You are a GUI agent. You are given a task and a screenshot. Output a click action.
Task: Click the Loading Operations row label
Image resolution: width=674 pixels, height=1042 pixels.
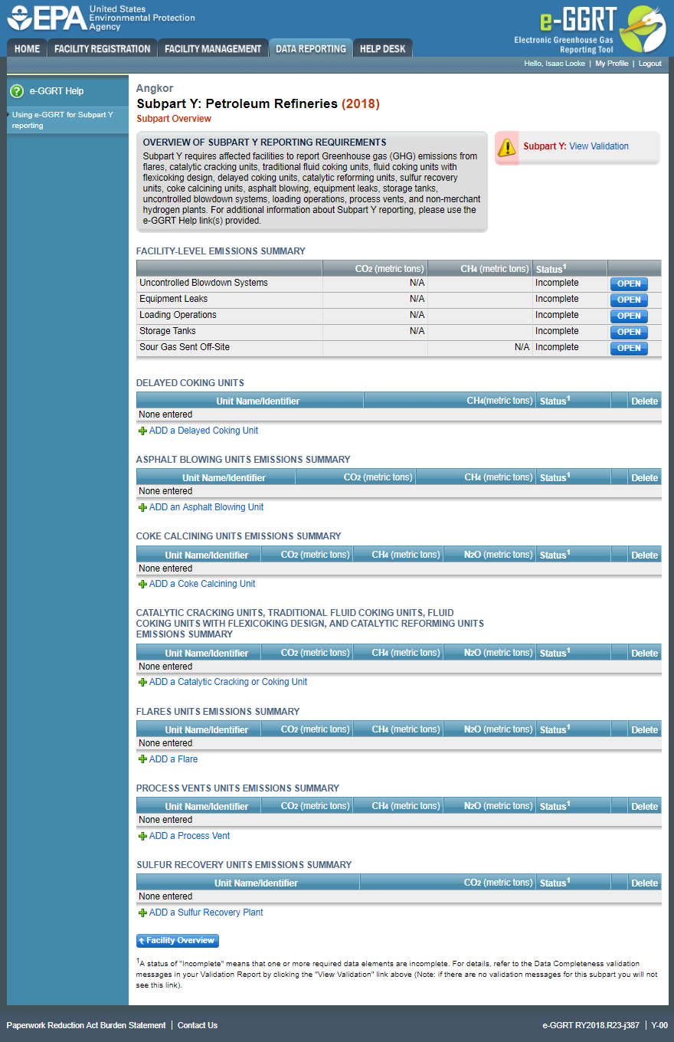click(x=178, y=315)
